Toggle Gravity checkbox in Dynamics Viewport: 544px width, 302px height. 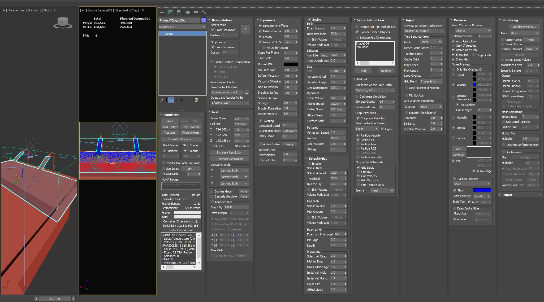[x=260, y=37]
